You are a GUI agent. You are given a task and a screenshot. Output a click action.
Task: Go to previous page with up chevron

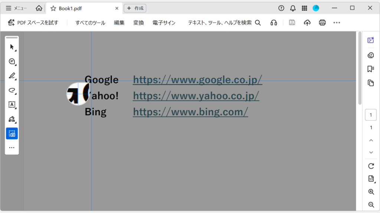click(x=371, y=140)
